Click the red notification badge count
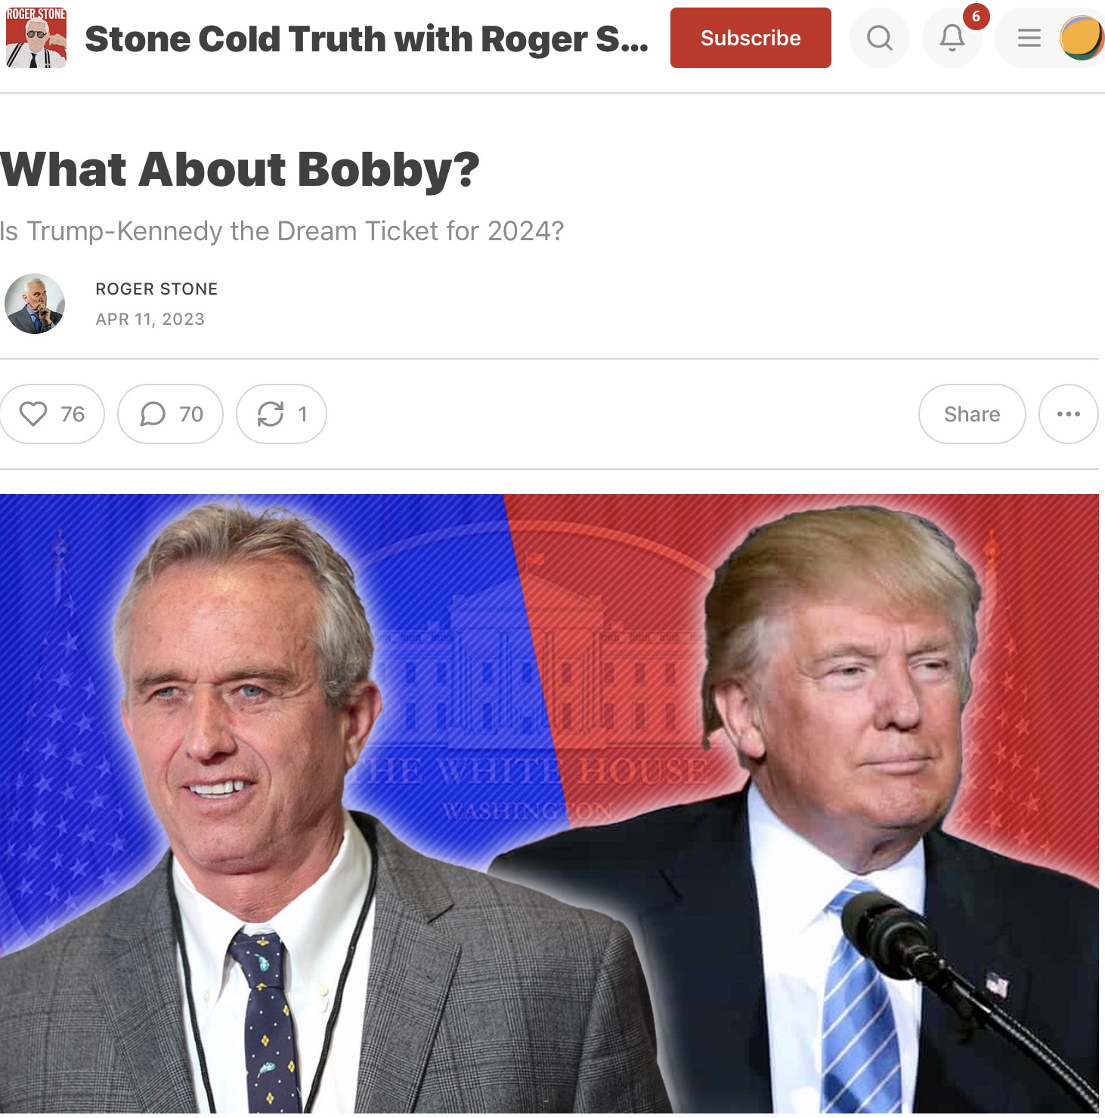Image resolution: width=1105 pixels, height=1118 pixels. point(976,16)
